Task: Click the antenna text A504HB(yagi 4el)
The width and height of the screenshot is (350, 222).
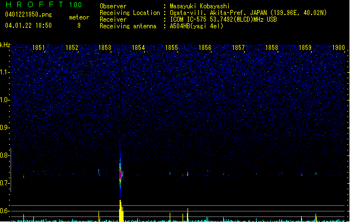Action: point(196,26)
